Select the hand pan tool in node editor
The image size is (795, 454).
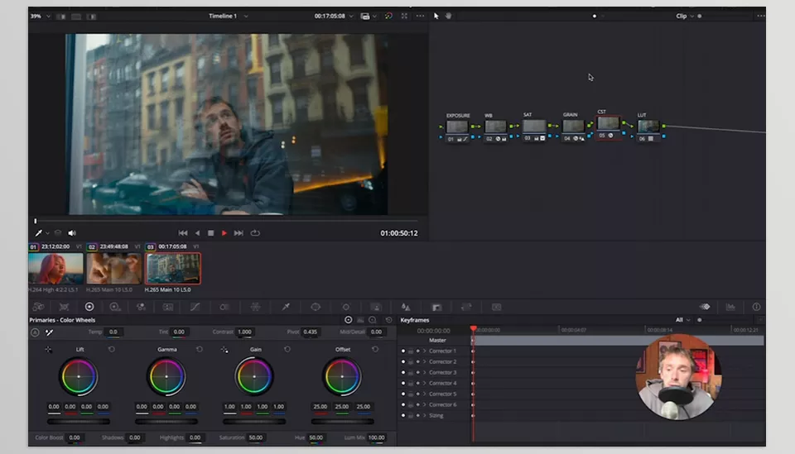point(448,16)
